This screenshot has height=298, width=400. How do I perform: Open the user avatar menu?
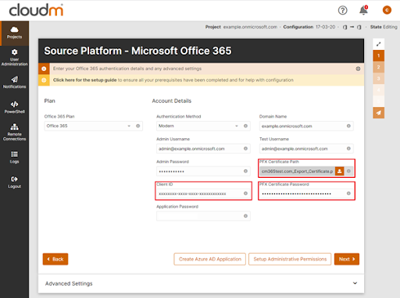pos(387,10)
